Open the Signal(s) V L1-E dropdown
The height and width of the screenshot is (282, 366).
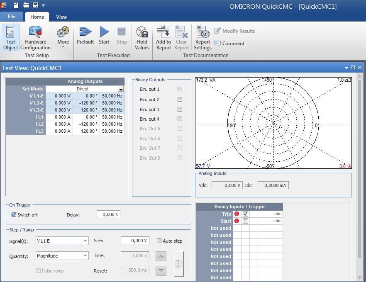85,241
